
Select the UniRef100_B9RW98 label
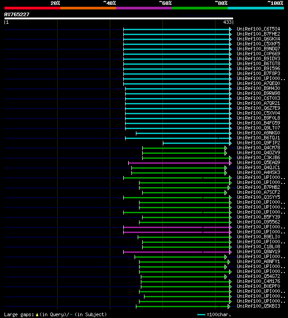[x=258, y=93]
